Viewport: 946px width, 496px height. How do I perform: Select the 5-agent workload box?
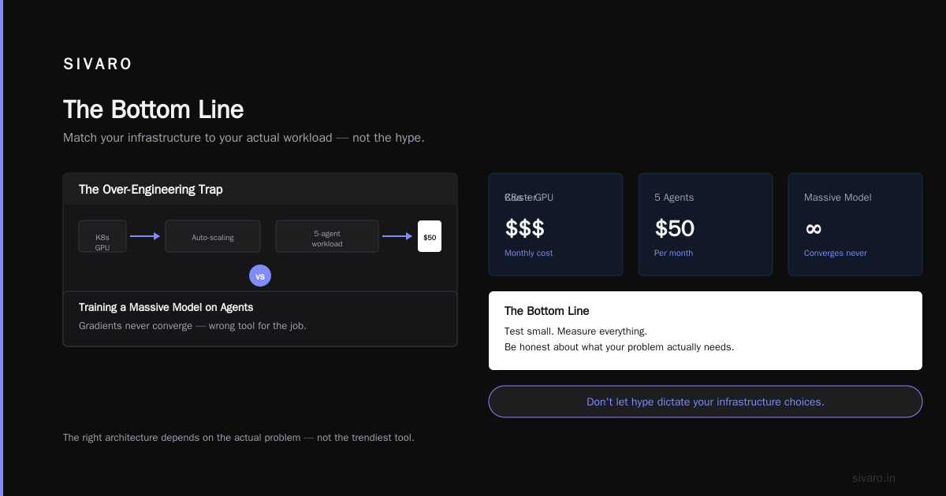point(327,236)
